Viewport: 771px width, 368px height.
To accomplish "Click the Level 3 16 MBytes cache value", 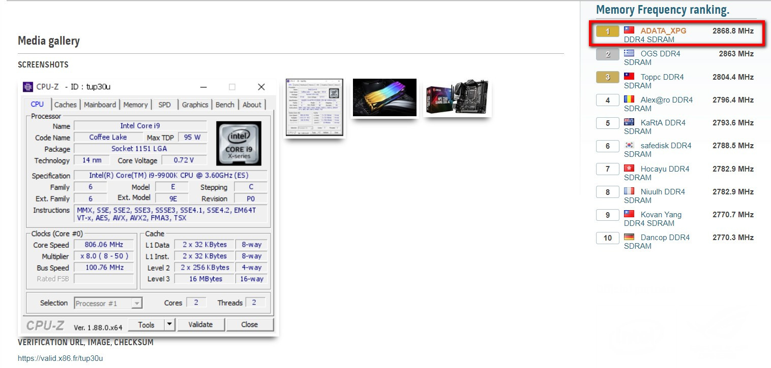I will point(205,279).
